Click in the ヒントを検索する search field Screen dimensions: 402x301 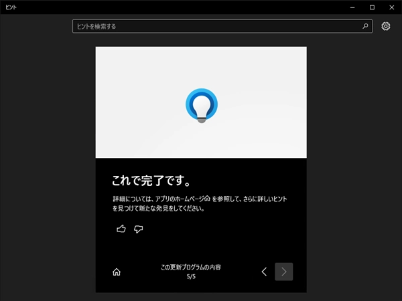[x=222, y=26]
